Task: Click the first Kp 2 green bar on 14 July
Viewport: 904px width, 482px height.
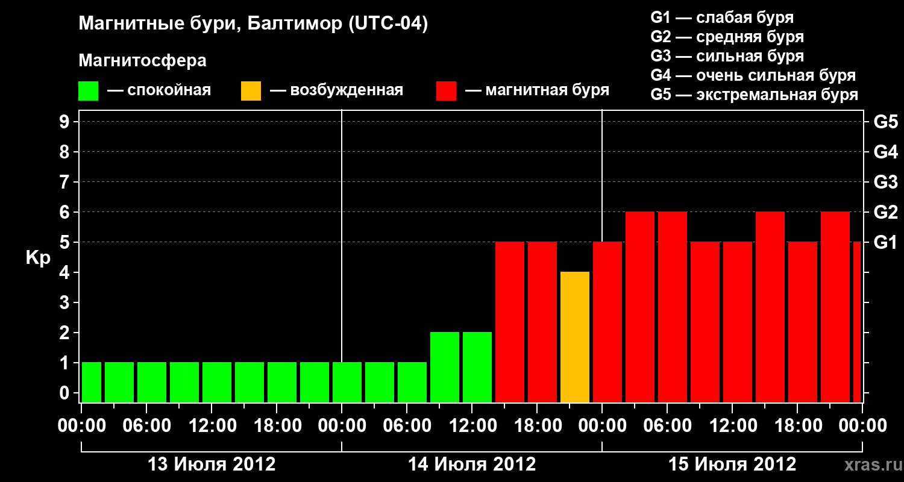Action: [x=445, y=367]
